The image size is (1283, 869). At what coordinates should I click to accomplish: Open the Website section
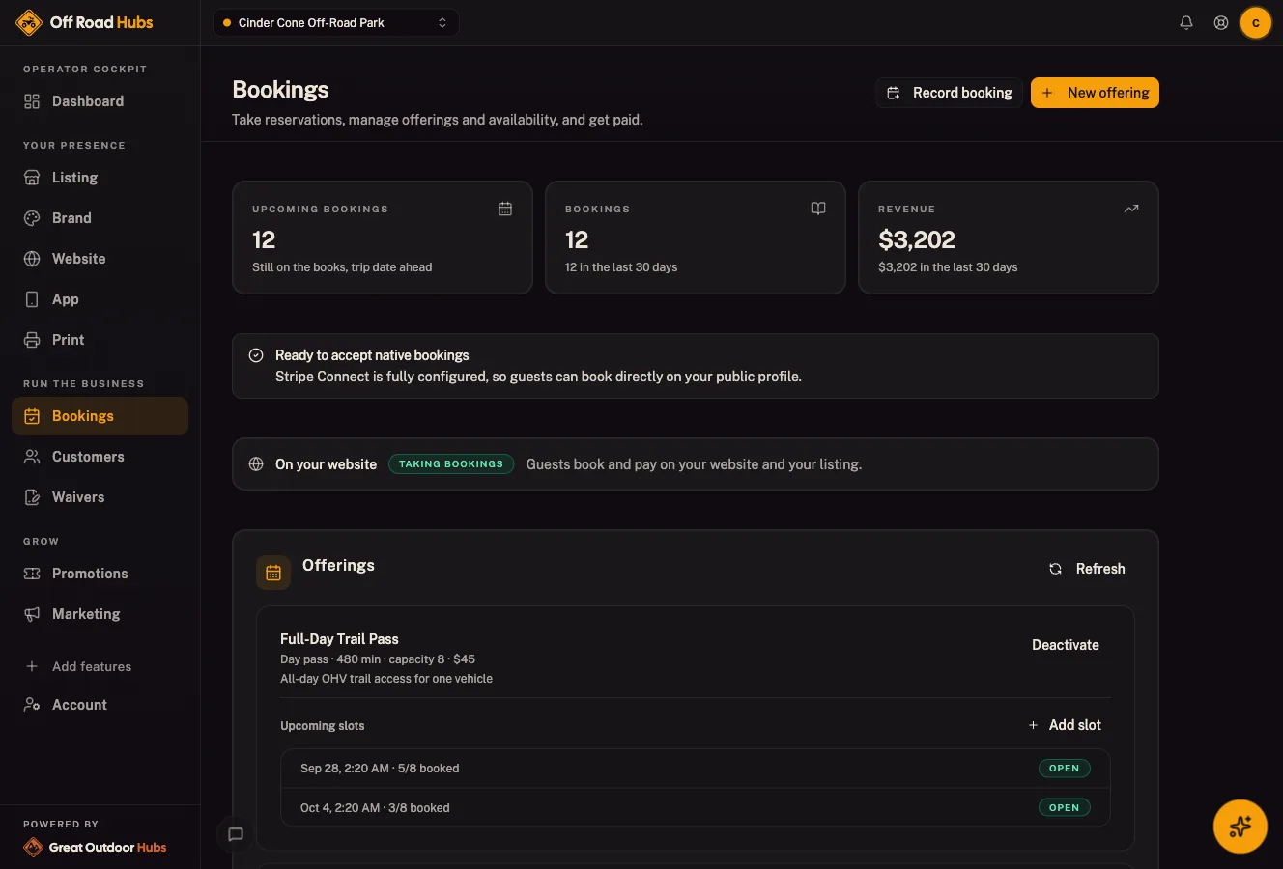coord(100,259)
